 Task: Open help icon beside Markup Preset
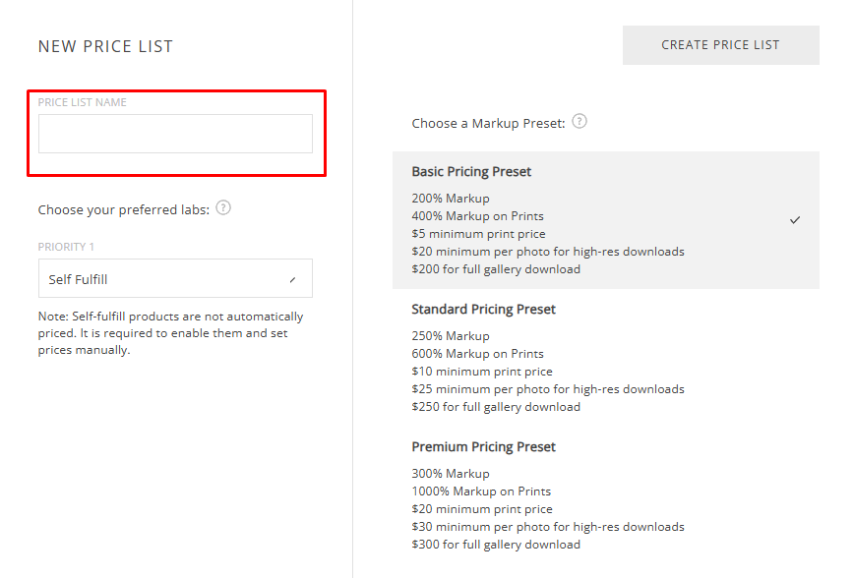579,122
